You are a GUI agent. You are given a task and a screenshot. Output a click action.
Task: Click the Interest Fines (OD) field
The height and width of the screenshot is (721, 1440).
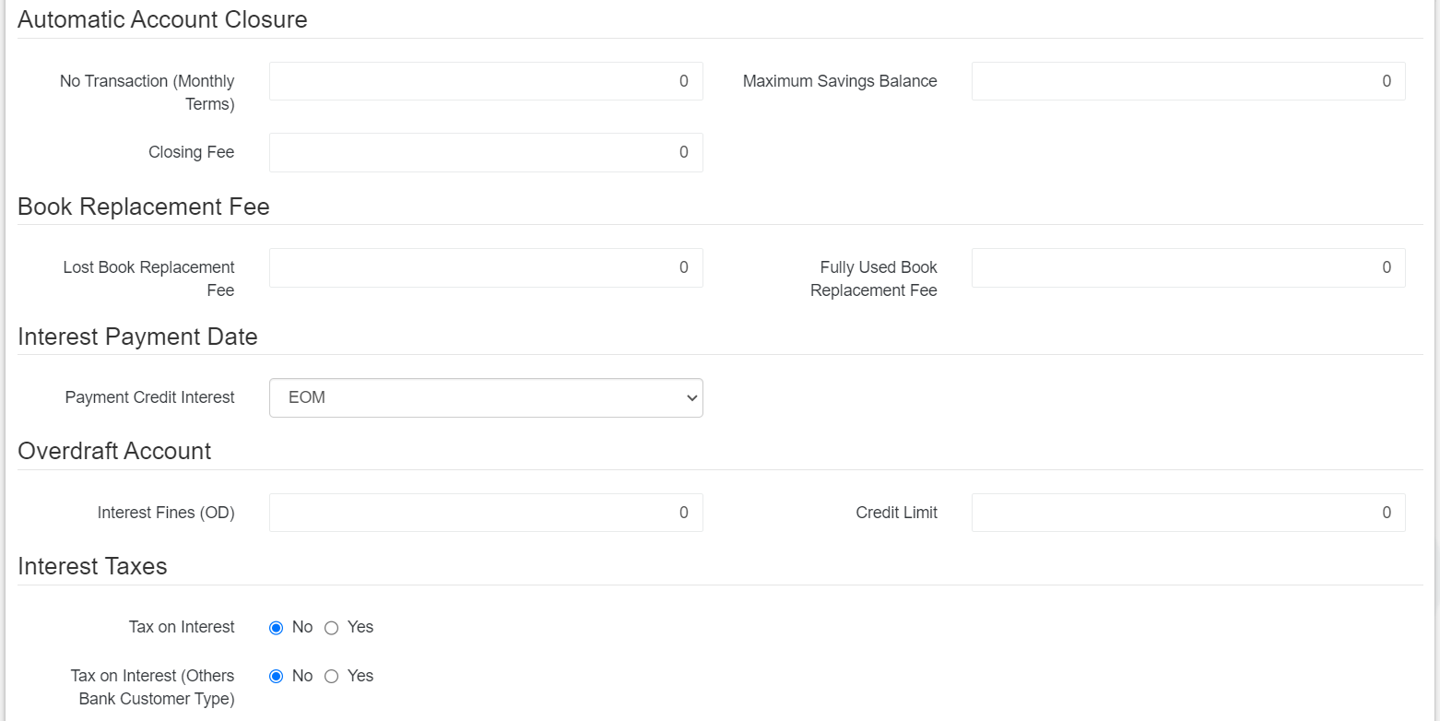(x=486, y=513)
